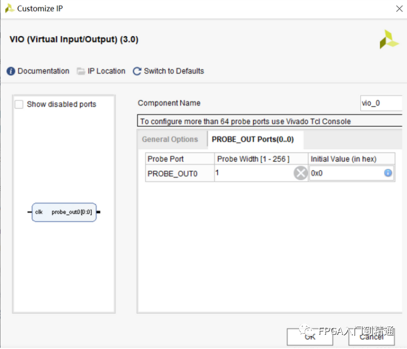Click the info icon in Initial Value field
This screenshot has height=349, width=407.
coord(388,173)
